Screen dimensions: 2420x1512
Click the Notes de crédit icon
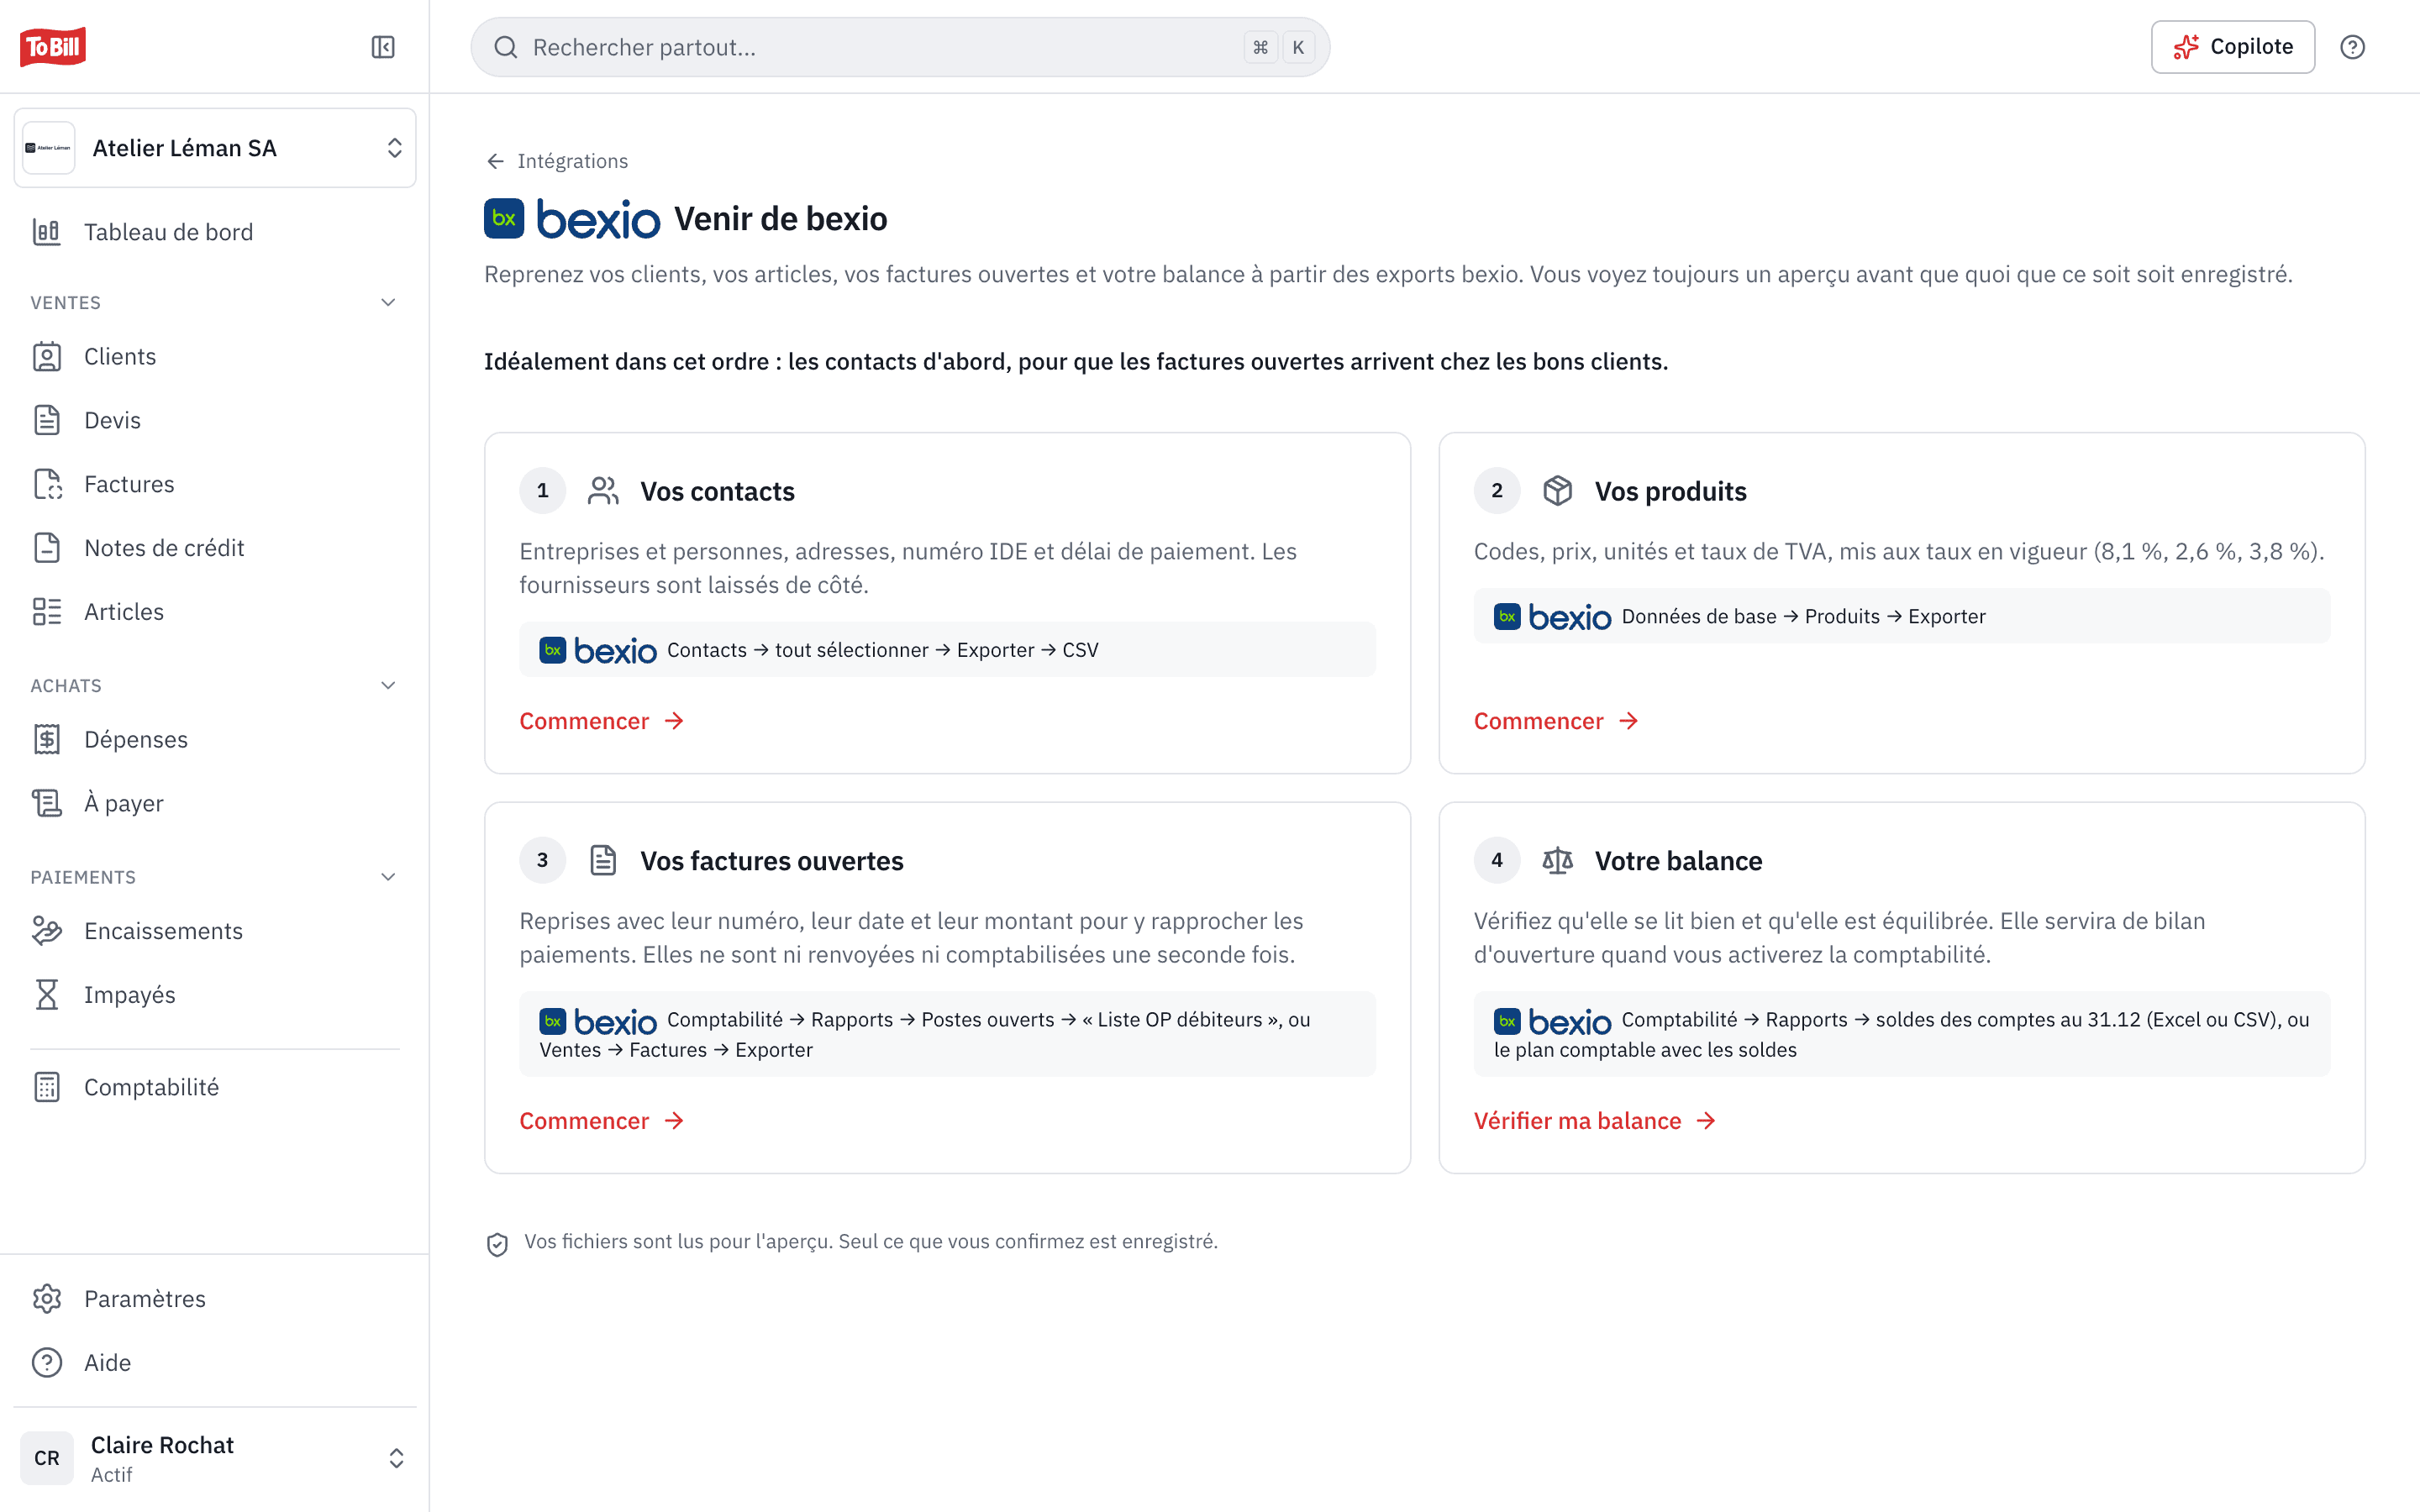click(x=47, y=548)
